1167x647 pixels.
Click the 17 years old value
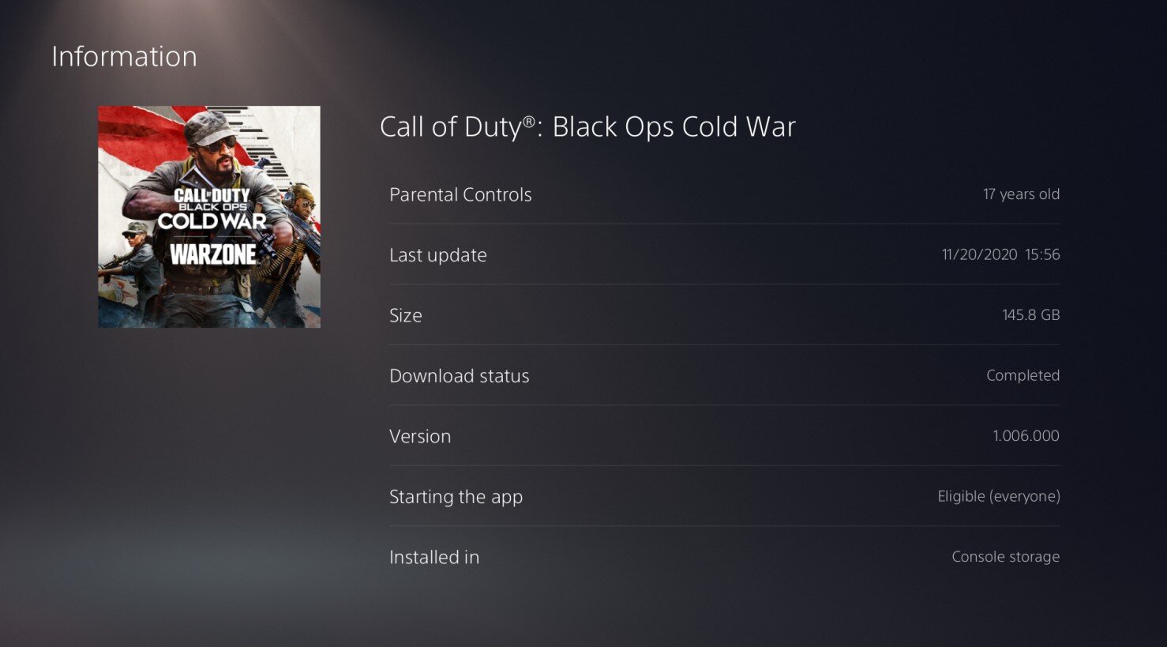point(1021,194)
